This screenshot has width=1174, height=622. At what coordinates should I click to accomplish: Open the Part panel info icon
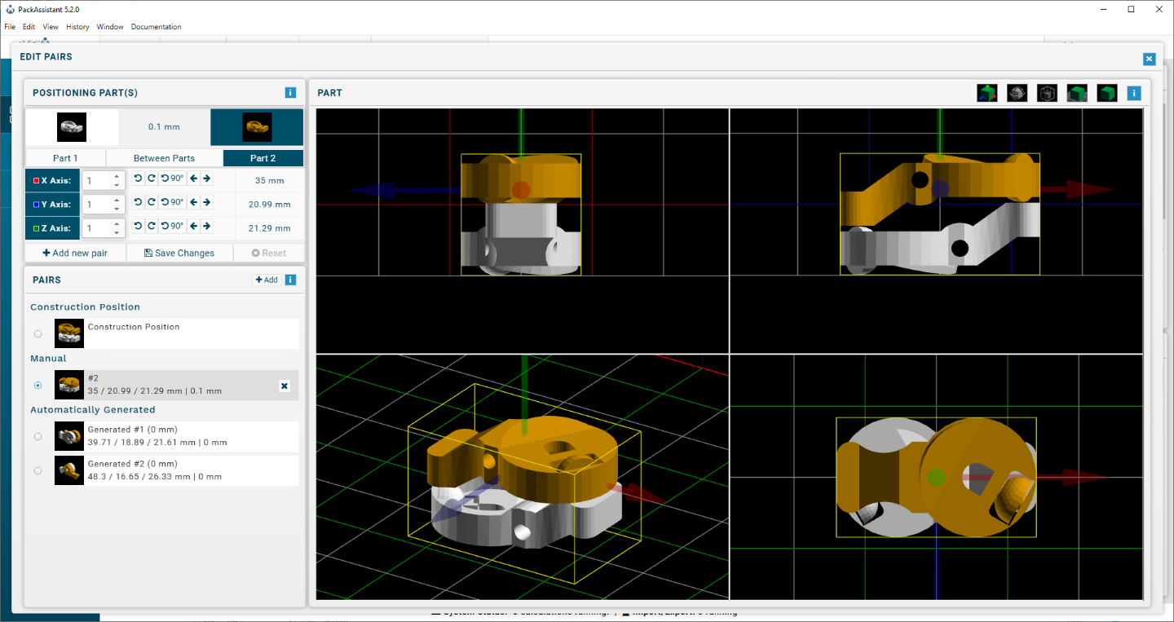pos(1133,93)
